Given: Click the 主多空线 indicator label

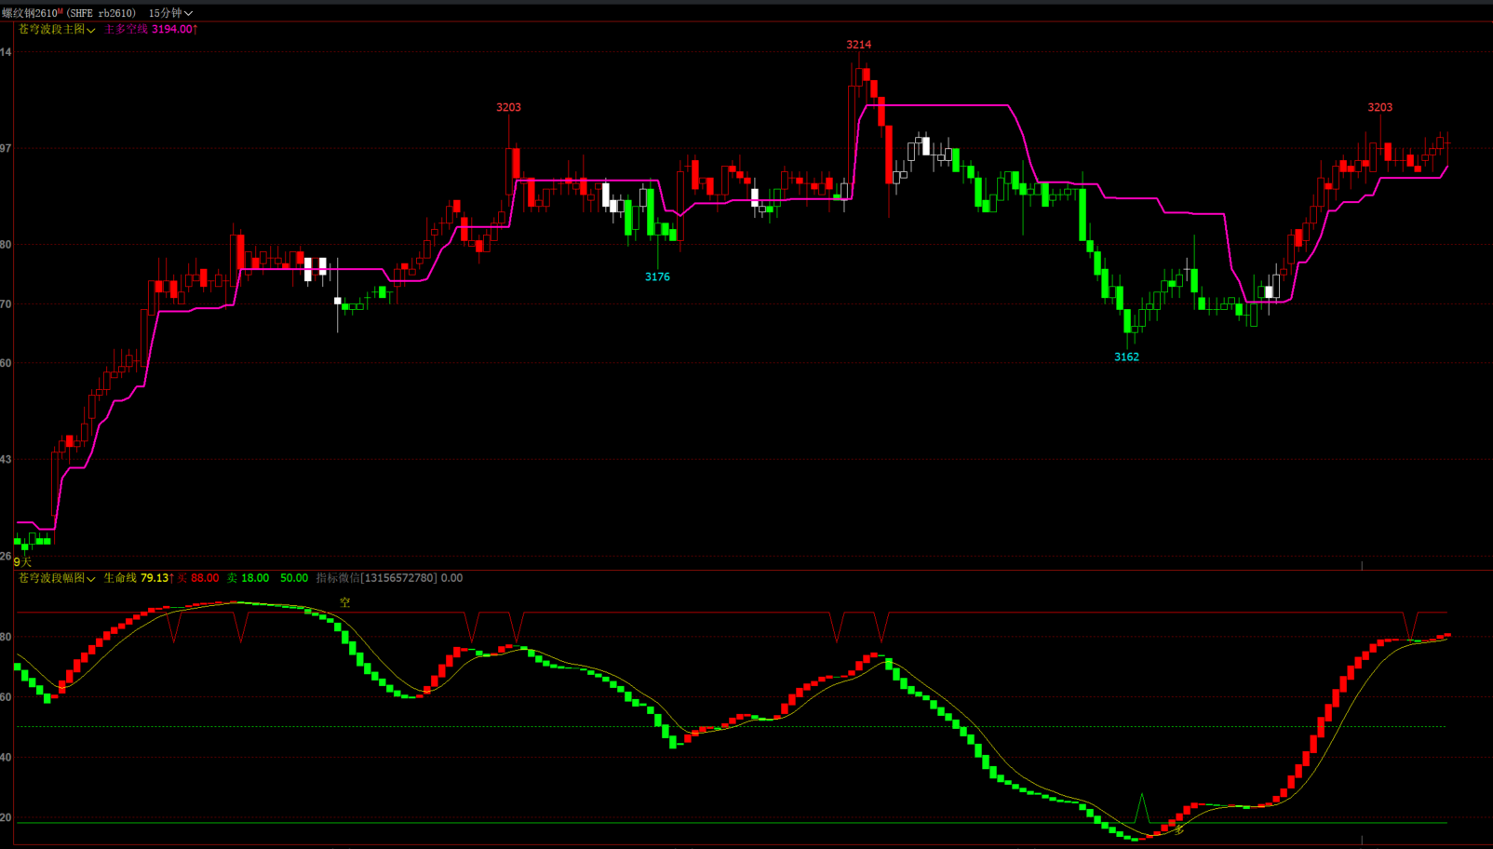Looking at the screenshot, I should point(126,30).
